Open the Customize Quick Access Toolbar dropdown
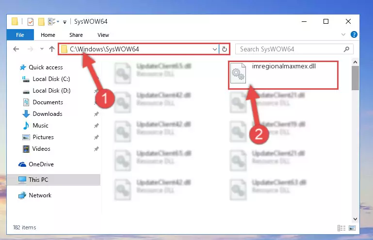Viewport: 373px width, 240px height. [x=65, y=22]
